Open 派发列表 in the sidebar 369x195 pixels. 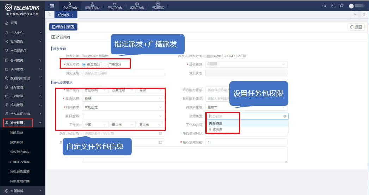click(17, 142)
